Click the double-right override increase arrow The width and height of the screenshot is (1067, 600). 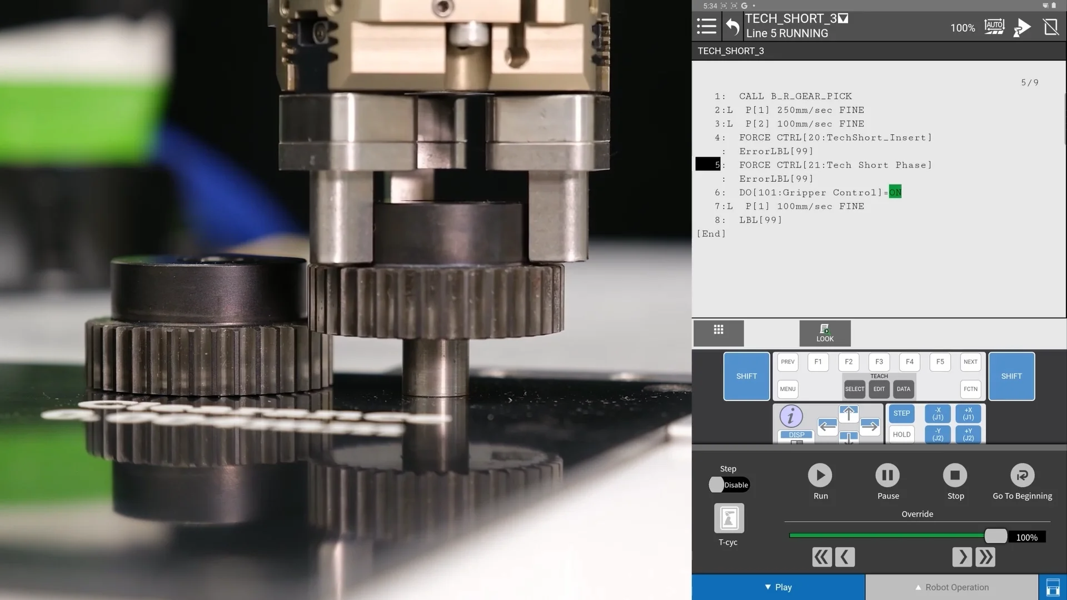click(985, 557)
